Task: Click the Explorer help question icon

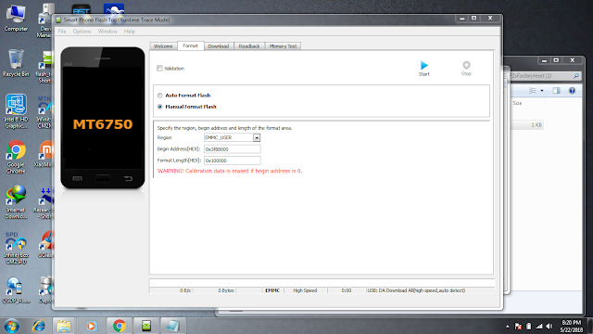Action: click(x=572, y=91)
